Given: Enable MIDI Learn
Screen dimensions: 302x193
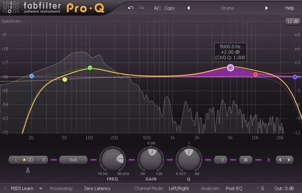Looking at the screenshot, I should pyautogui.click(x=22, y=188).
